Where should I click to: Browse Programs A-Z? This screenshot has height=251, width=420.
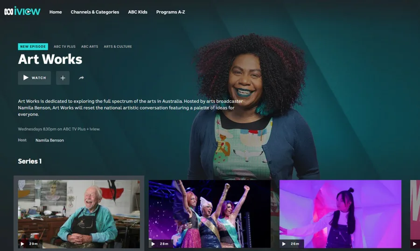170,12
